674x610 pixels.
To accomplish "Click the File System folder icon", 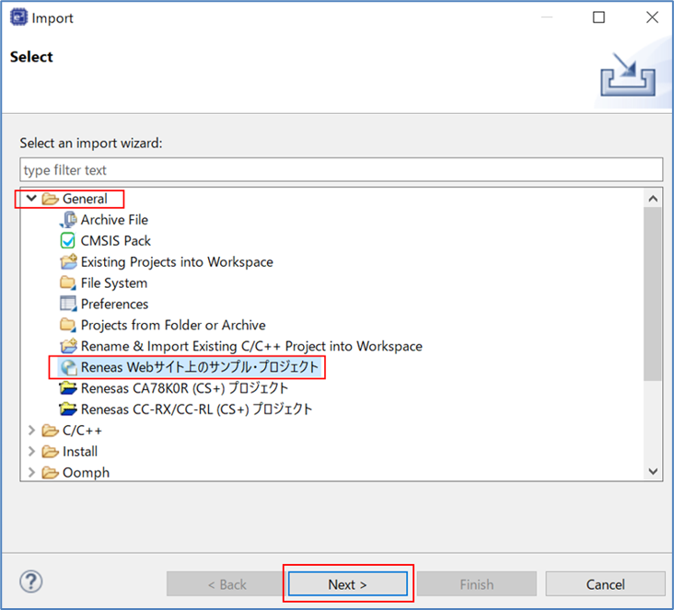I will click(68, 283).
